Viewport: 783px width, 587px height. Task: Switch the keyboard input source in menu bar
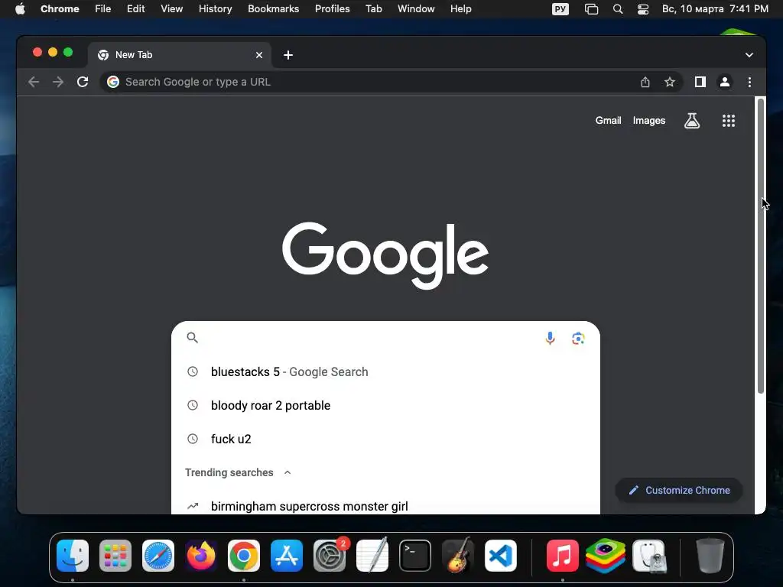pos(560,9)
